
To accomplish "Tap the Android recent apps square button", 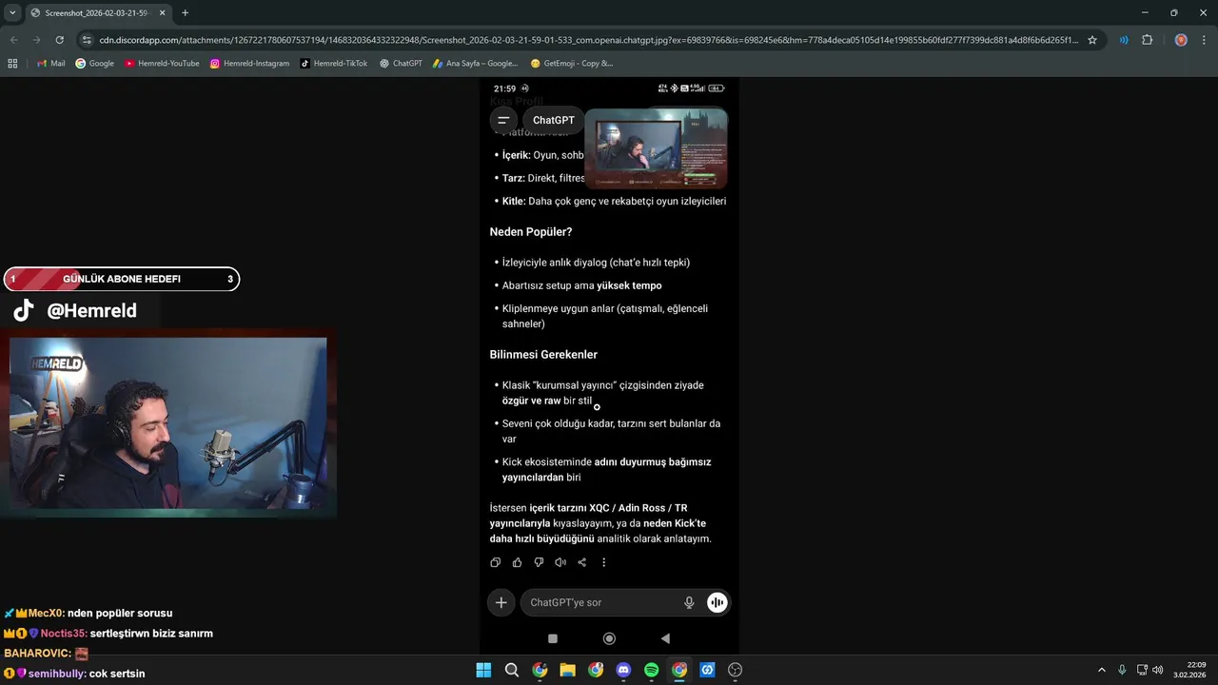I will coord(553,638).
